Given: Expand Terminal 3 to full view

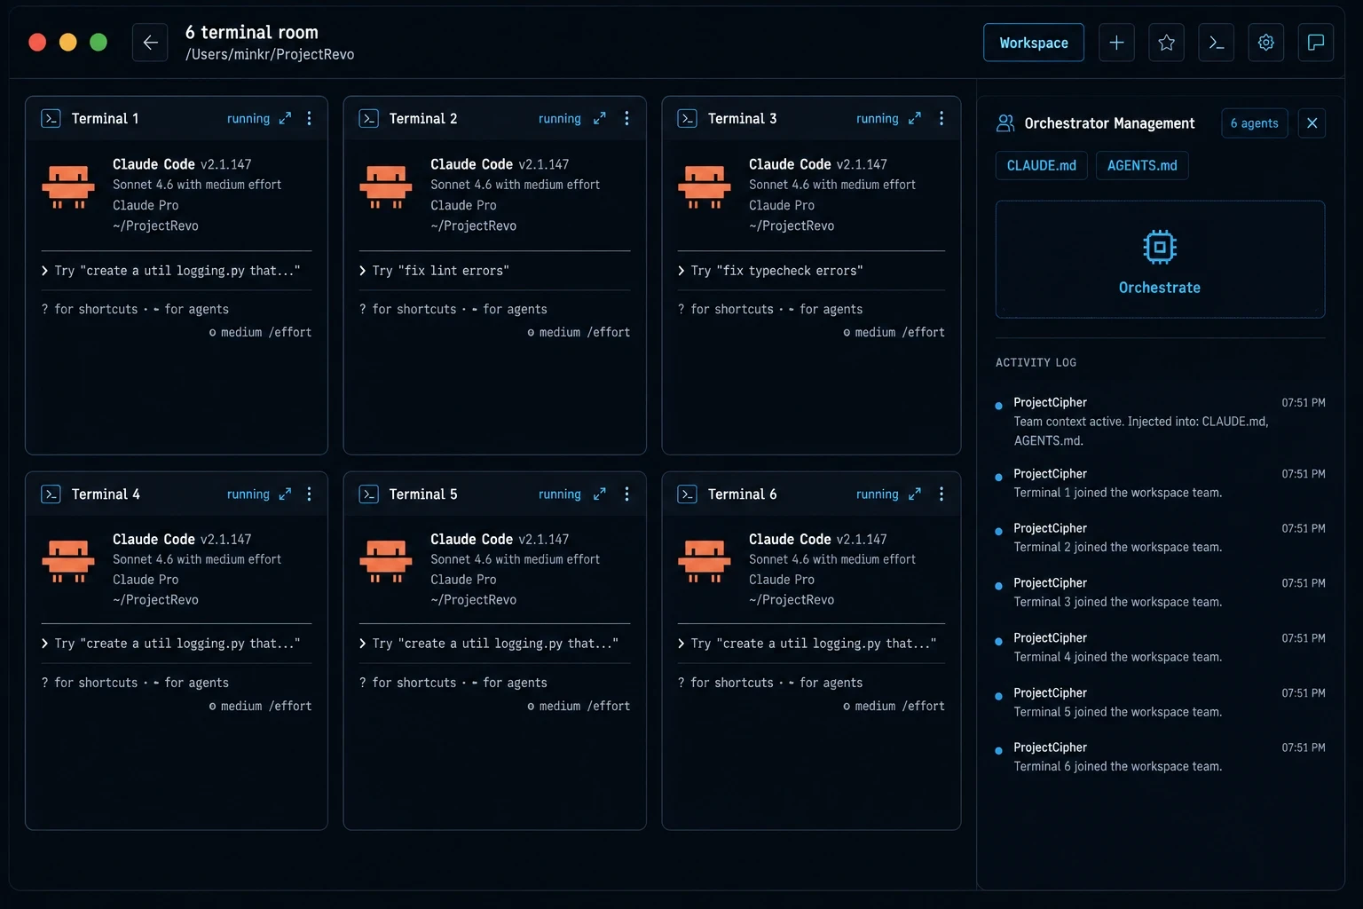Looking at the screenshot, I should 915,118.
